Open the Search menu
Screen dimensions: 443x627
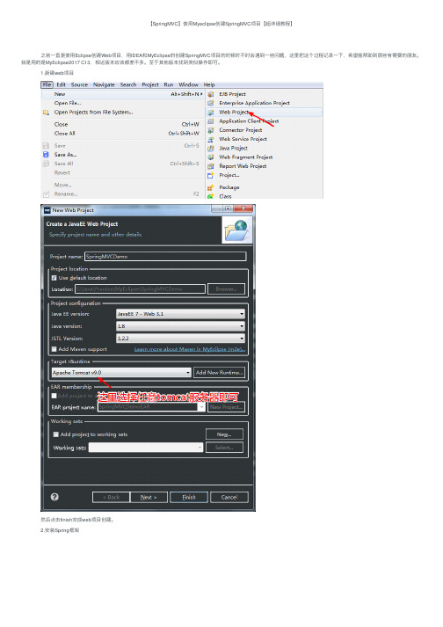(128, 84)
